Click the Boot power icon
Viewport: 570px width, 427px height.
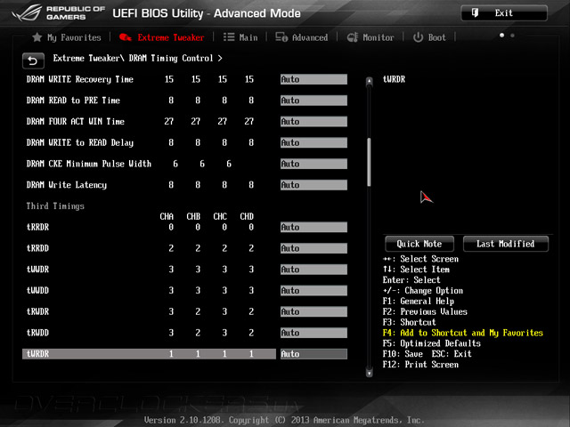418,37
